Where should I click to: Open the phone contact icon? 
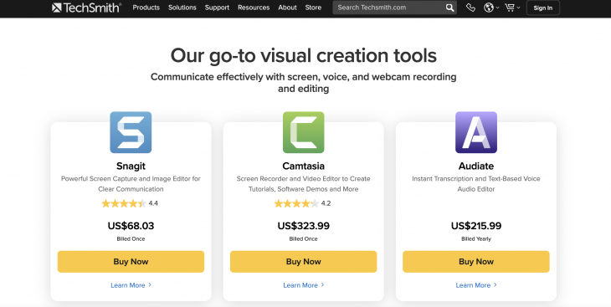470,8
